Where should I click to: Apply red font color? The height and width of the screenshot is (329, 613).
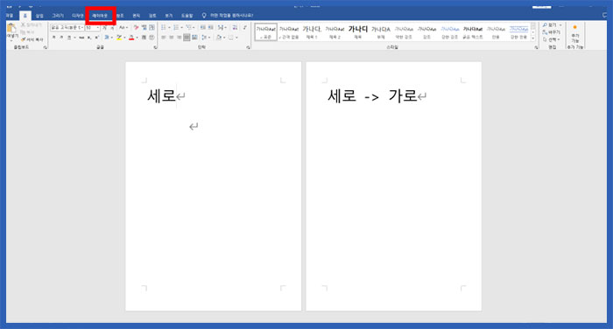point(131,38)
